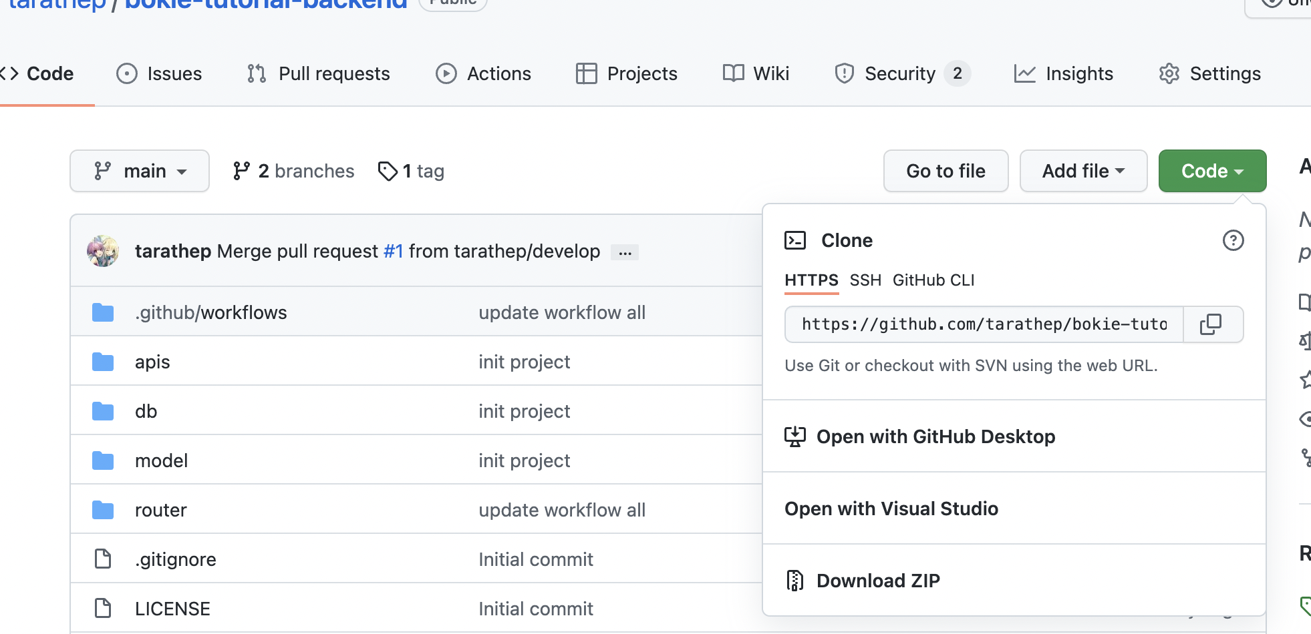The image size is (1311, 634).
Task: Click the Settings gear icon
Action: pyautogui.click(x=1169, y=73)
